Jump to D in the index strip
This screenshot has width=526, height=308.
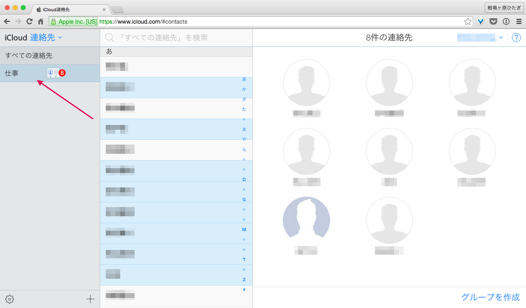click(244, 179)
